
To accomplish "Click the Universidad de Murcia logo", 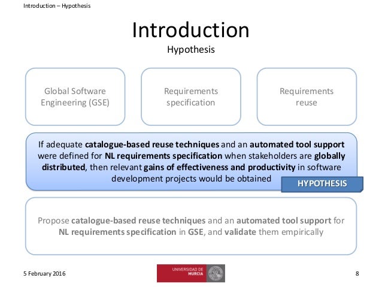I will (x=191, y=273).
